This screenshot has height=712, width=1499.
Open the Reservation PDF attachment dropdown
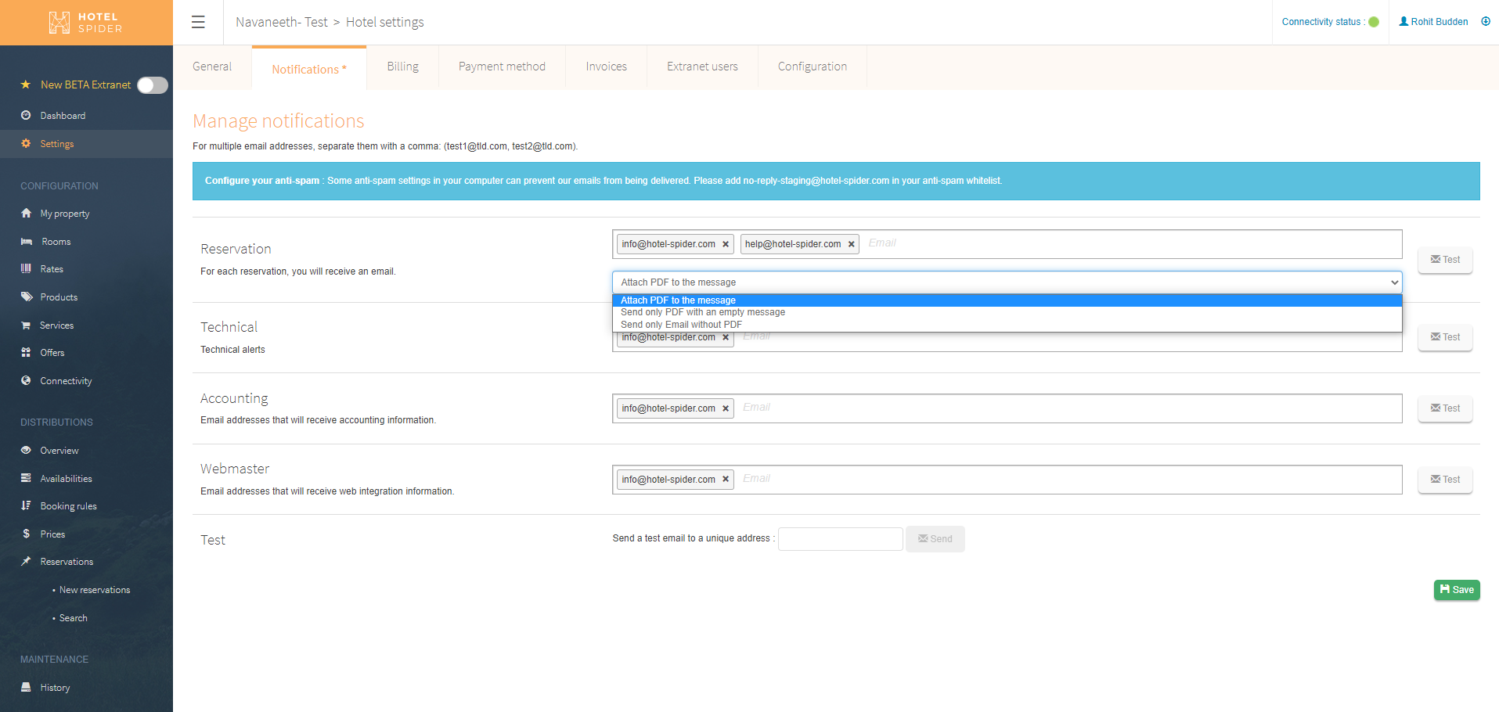[1007, 282]
